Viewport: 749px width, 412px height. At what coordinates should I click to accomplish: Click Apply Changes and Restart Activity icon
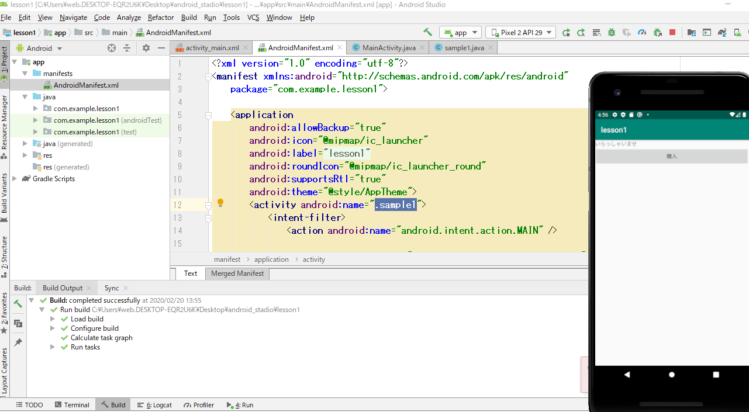tap(581, 33)
